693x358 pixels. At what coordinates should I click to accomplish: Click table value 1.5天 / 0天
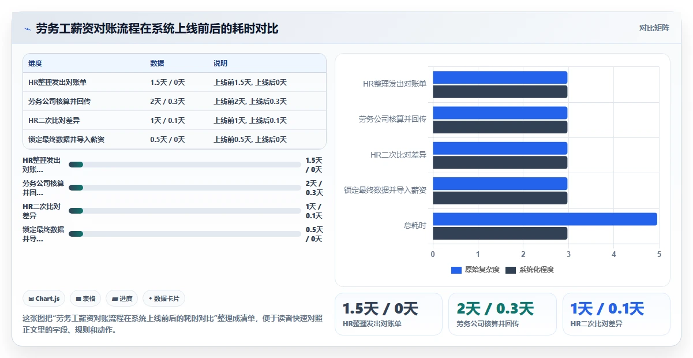click(x=167, y=83)
